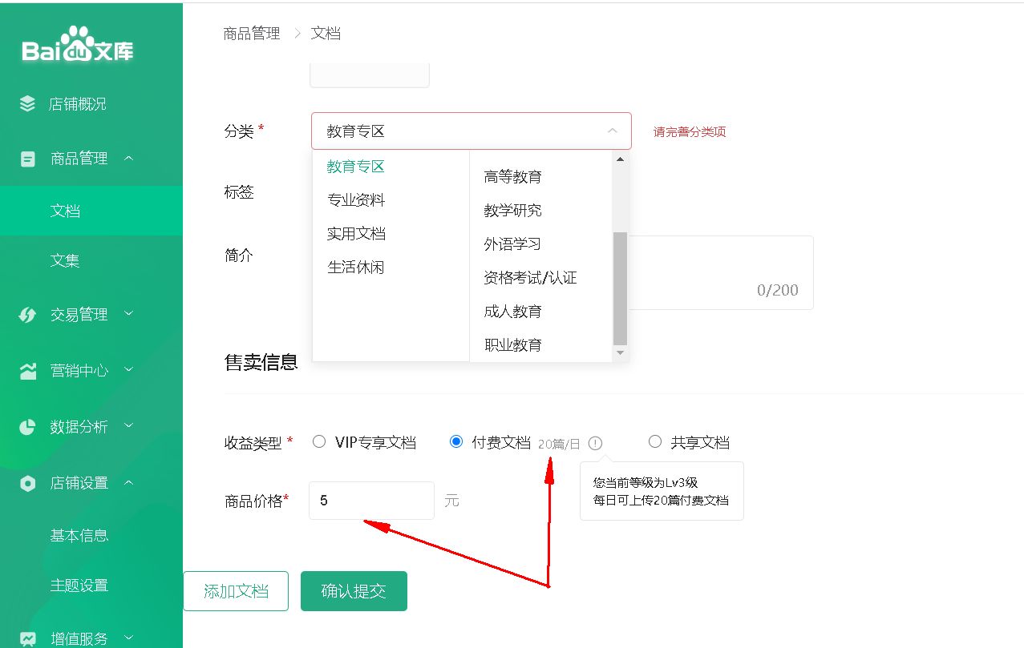Select the 共享文档 radio button
Screen dimensions: 1024x648
tap(655, 441)
